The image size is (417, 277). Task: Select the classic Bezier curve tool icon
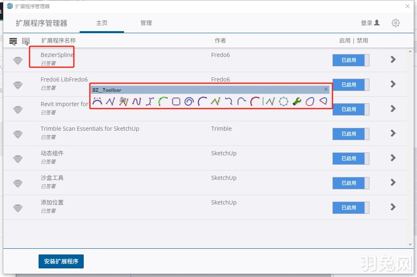pos(97,101)
